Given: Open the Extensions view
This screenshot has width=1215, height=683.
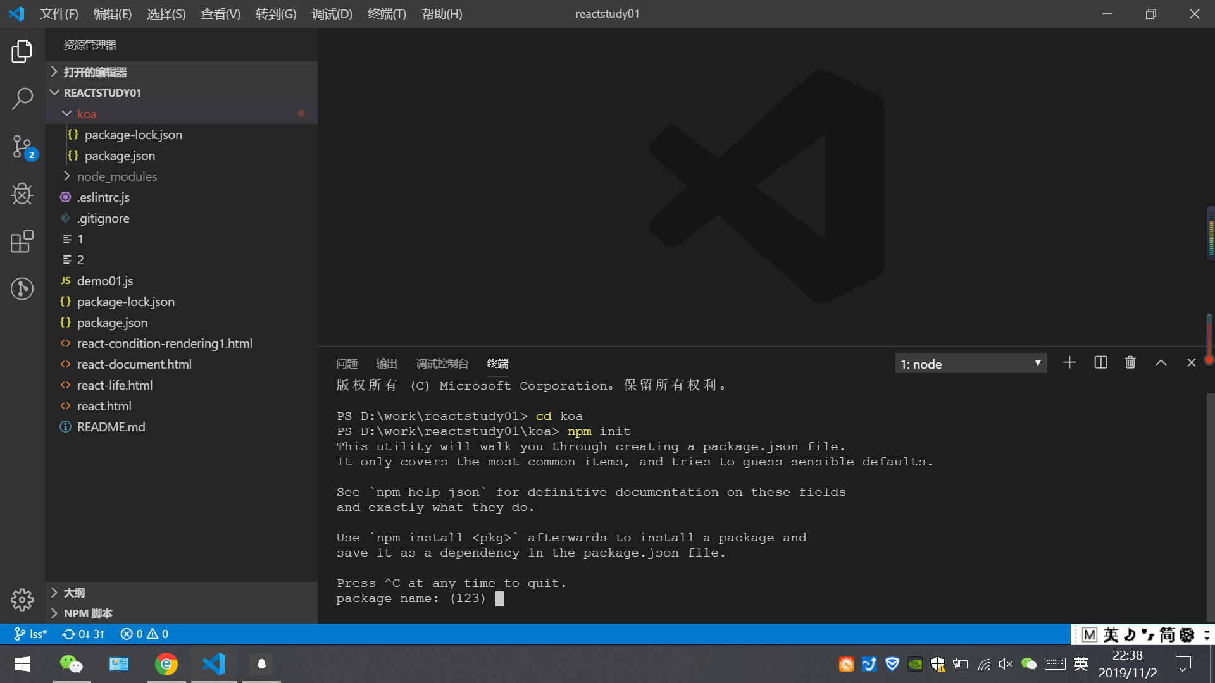Looking at the screenshot, I should pos(22,242).
